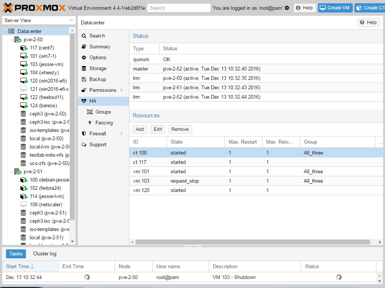This screenshot has height=288, width=385.
Task: Open the Backup menu item
Action: [x=103, y=79]
